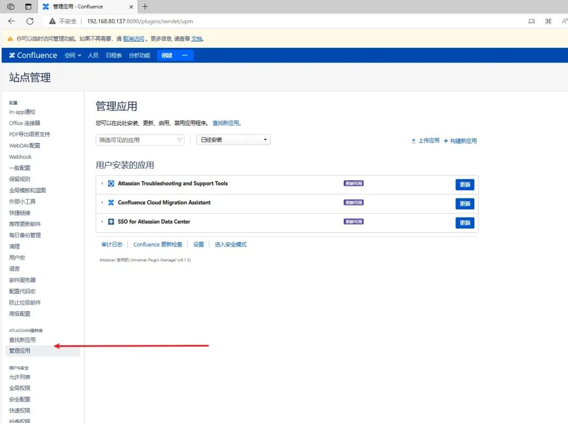The height and width of the screenshot is (423, 568).
Task: Expand the Atlassian Troubleshooting and Support Tools row
Action: point(102,183)
